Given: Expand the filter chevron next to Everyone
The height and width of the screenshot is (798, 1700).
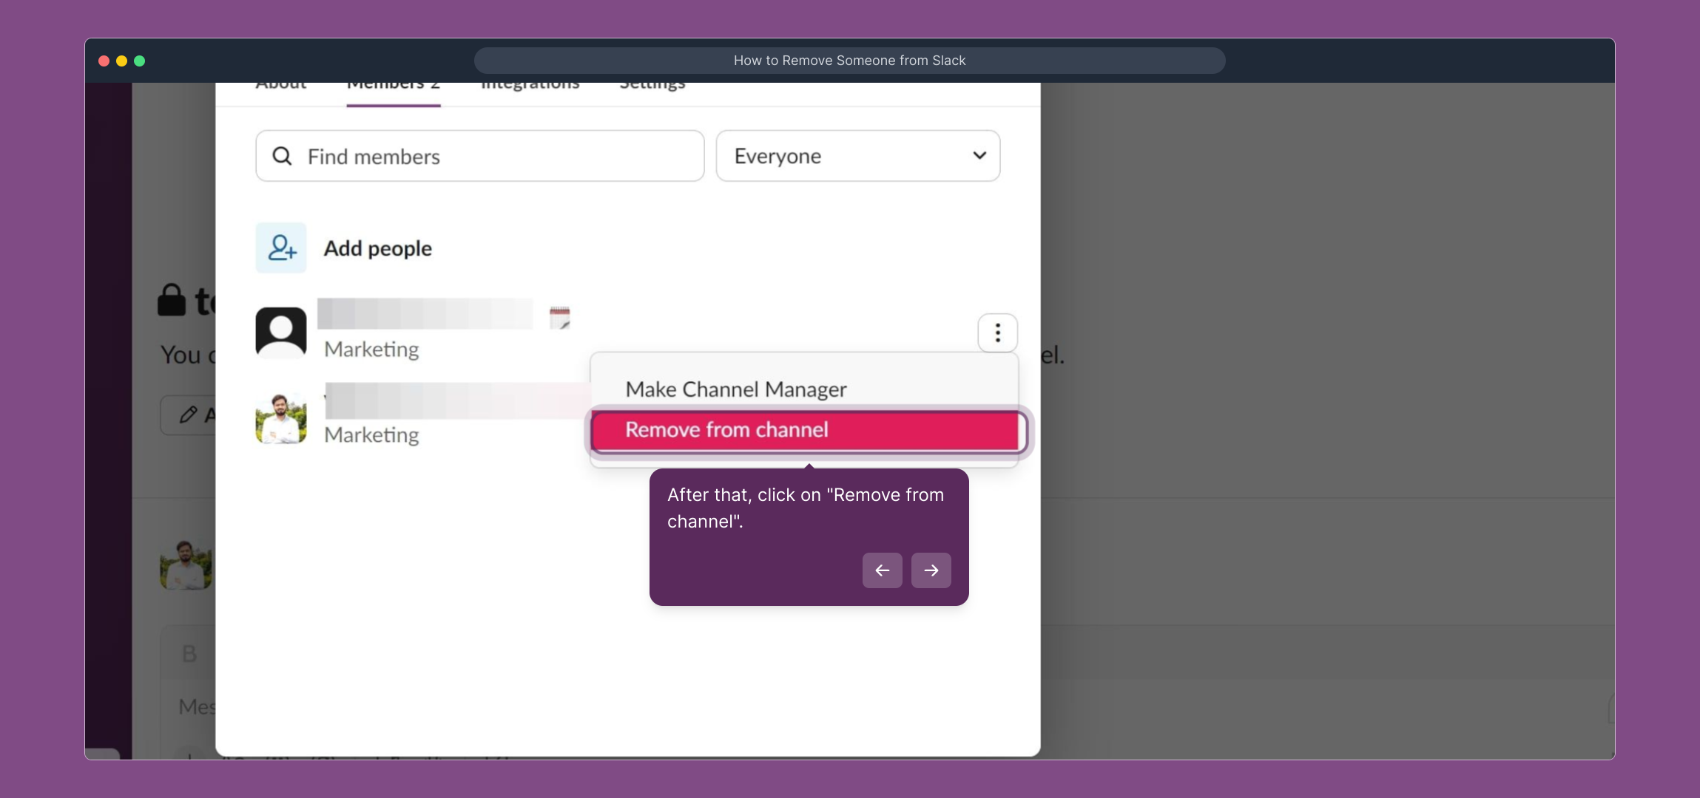Looking at the screenshot, I should 978,156.
